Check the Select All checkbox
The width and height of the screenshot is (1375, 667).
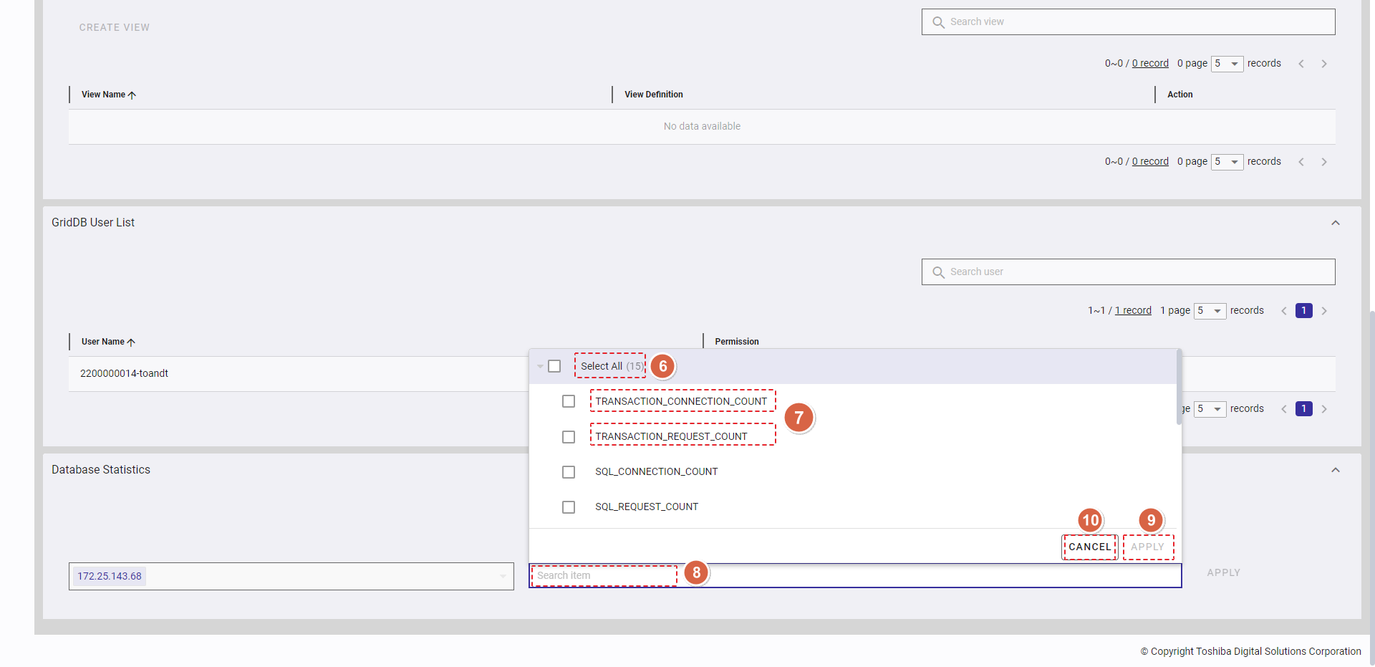point(554,366)
